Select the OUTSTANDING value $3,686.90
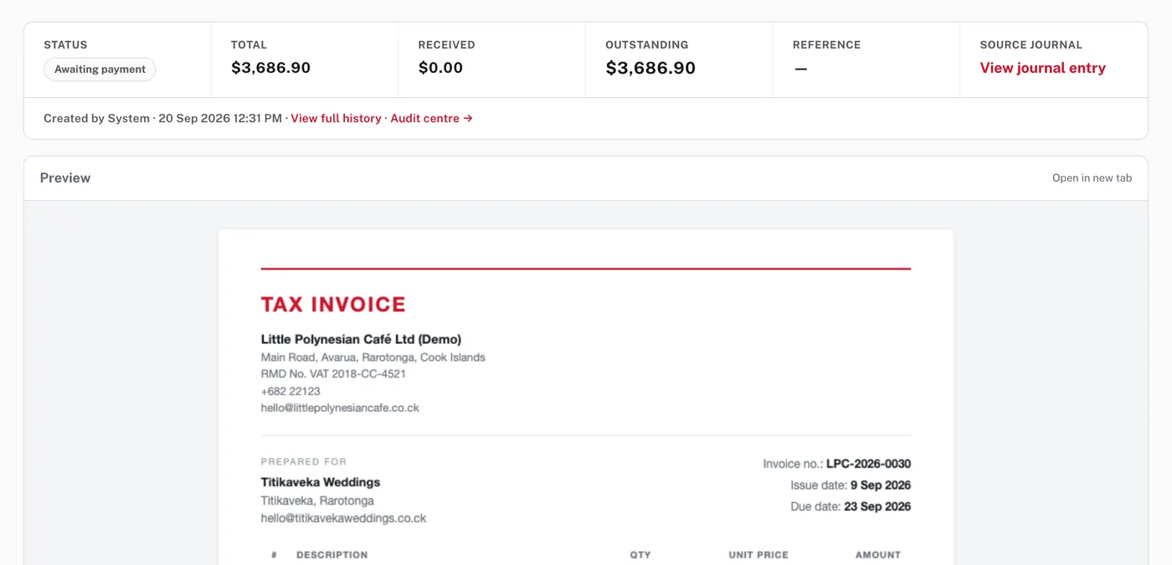 point(650,68)
